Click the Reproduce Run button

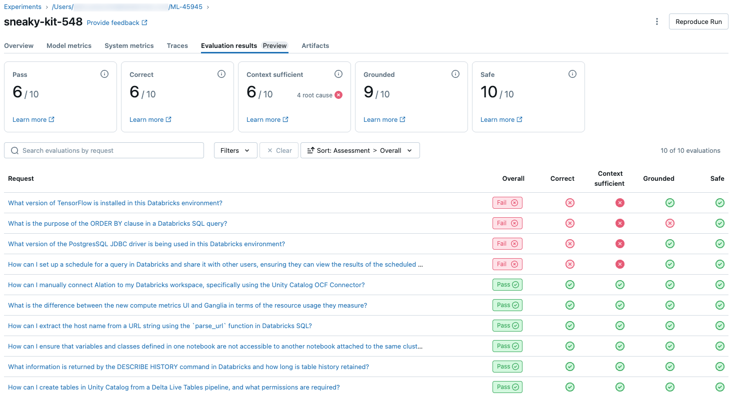[x=698, y=21]
